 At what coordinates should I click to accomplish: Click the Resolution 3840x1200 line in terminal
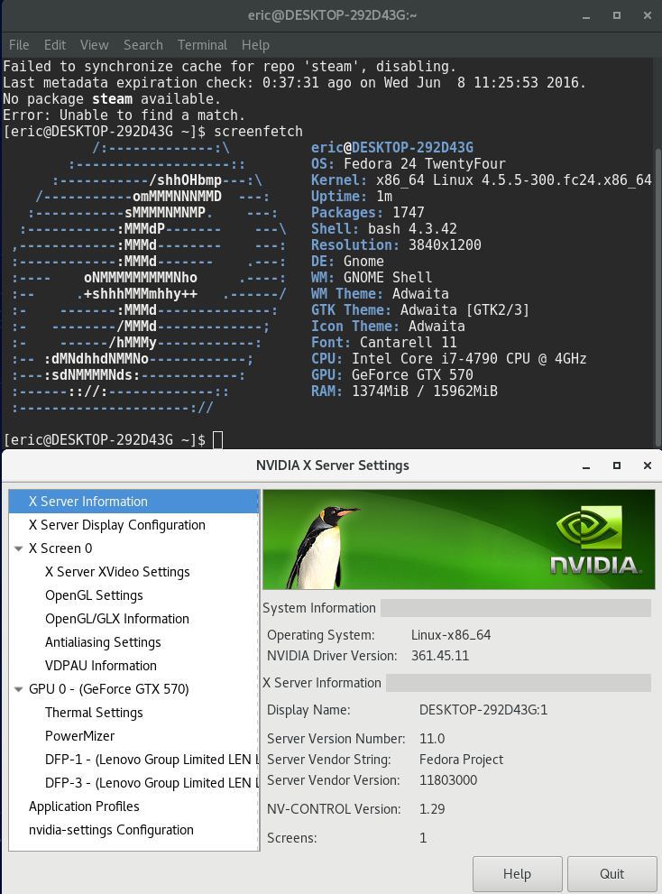[396, 244]
